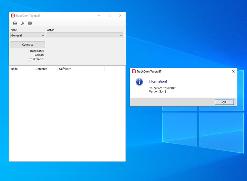Confirm the dialog with OK
247x181 pixels.
pyautogui.click(x=224, y=102)
